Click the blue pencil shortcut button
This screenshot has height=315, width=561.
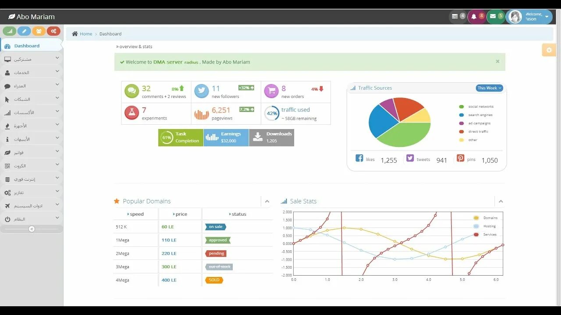coord(24,31)
